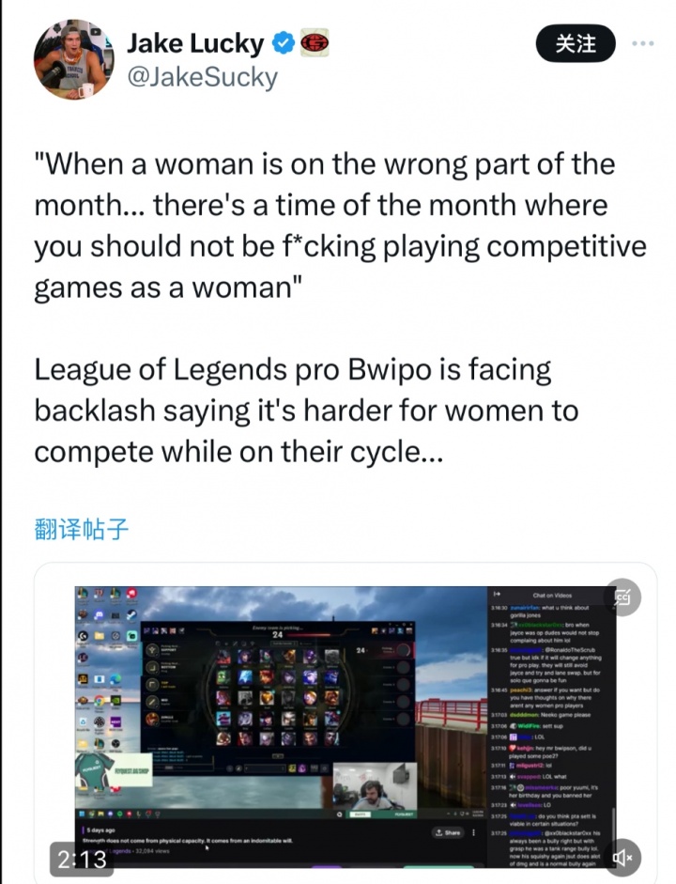Follow the account with the 关注 button
676x884 pixels.
pyautogui.click(x=576, y=43)
